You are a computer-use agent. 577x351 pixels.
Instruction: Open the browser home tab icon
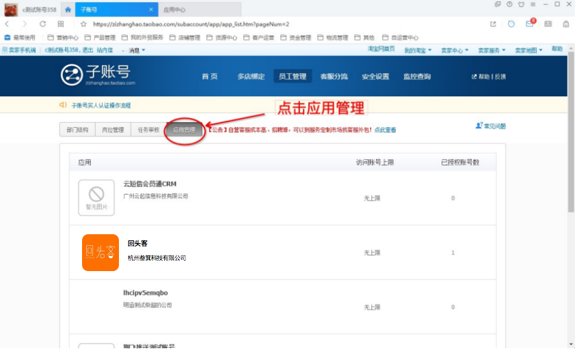pos(68,10)
